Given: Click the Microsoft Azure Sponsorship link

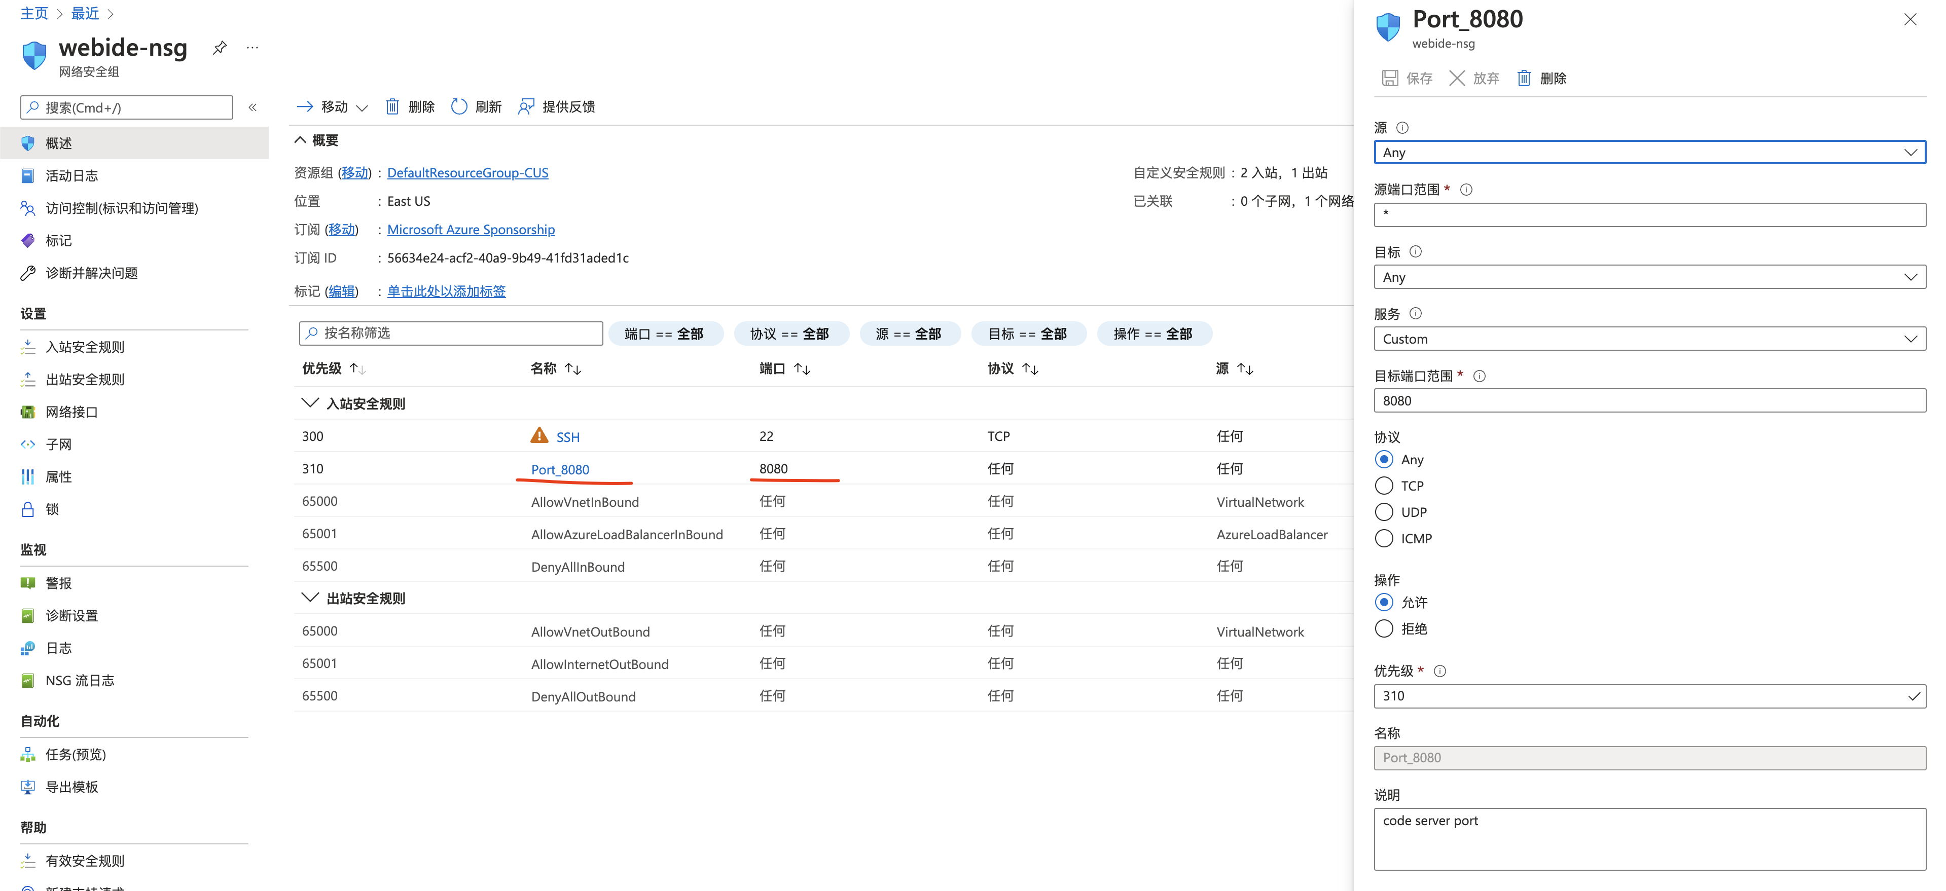Looking at the screenshot, I should (x=471, y=229).
